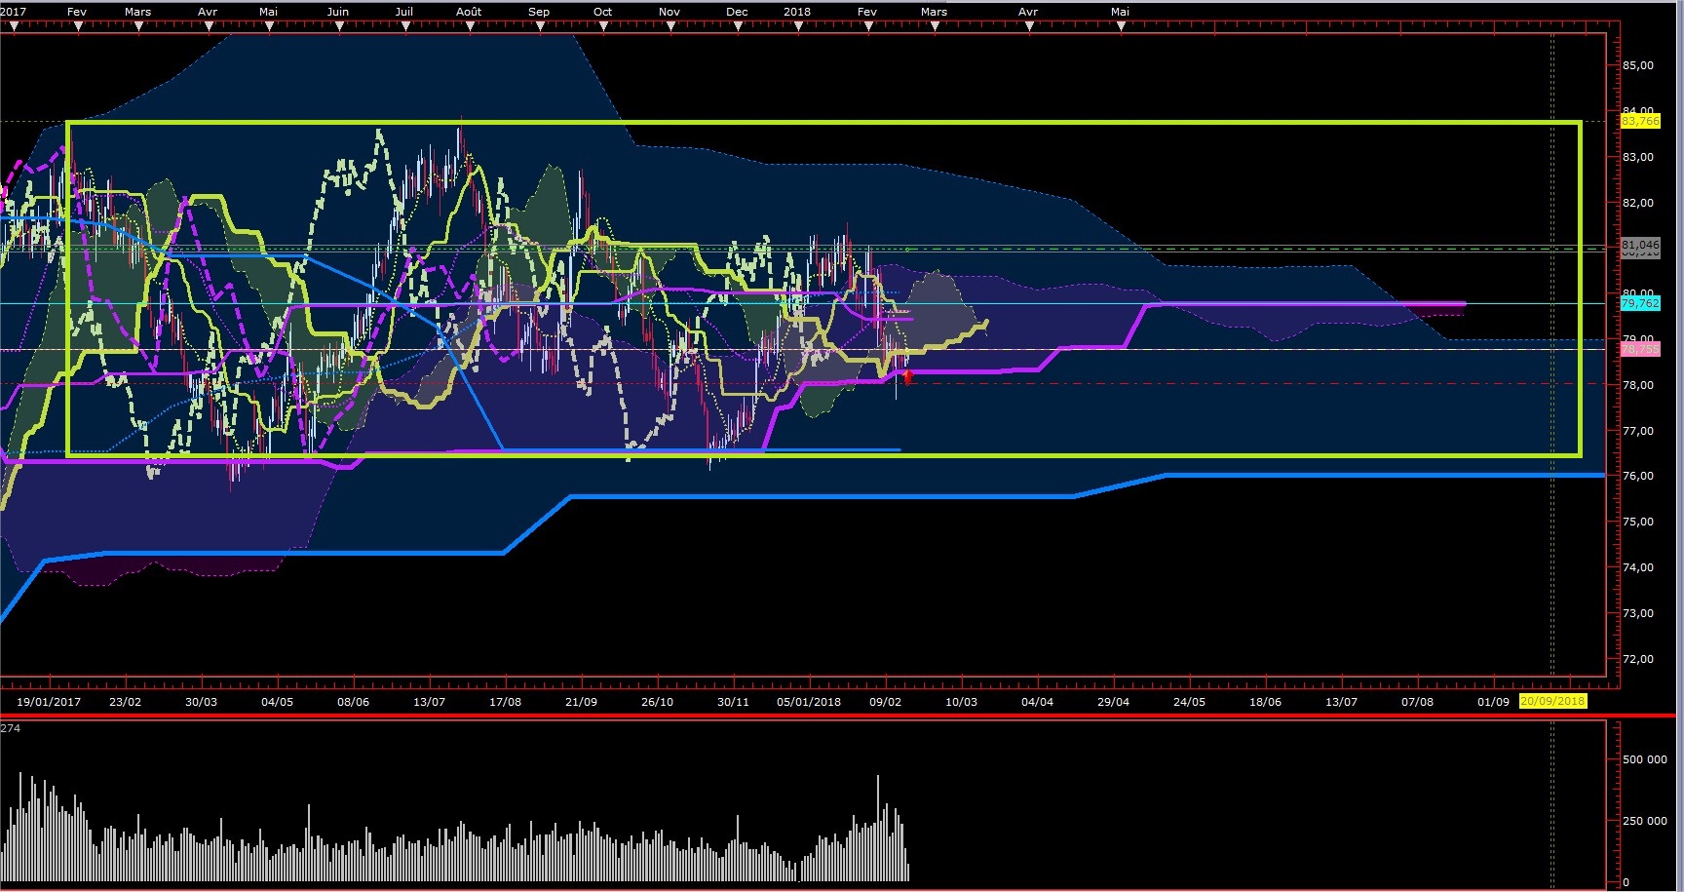
Task: Click the 01/09 date label
Action: tap(1493, 701)
